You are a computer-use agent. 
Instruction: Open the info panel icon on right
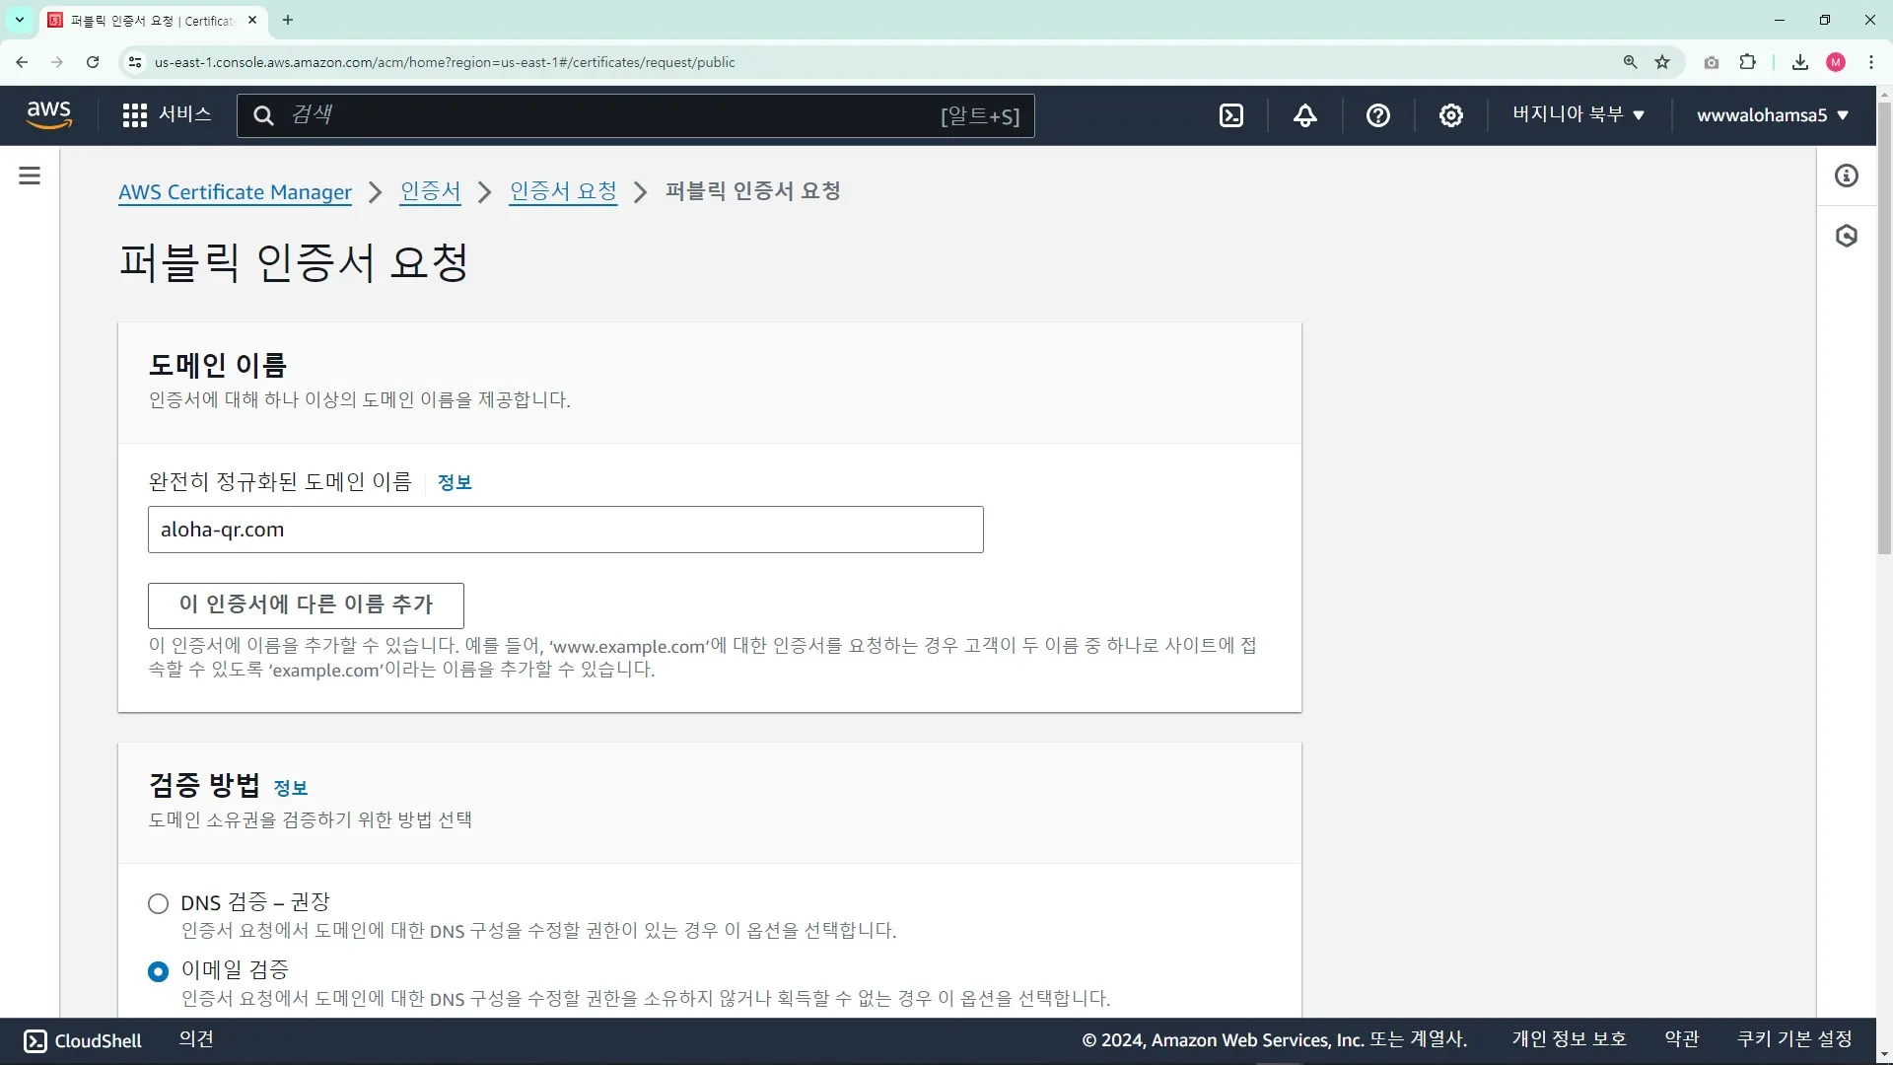[1846, 176]
